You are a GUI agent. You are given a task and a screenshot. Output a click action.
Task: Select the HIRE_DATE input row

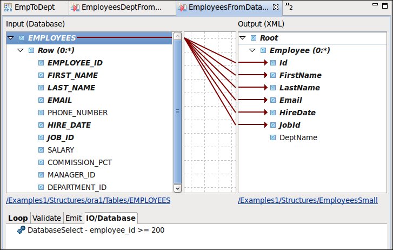coord(69,125)
